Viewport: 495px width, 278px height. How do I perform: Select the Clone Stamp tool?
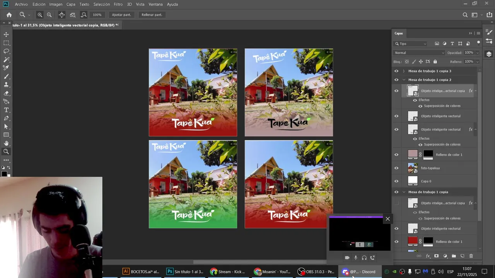[6, 85]
